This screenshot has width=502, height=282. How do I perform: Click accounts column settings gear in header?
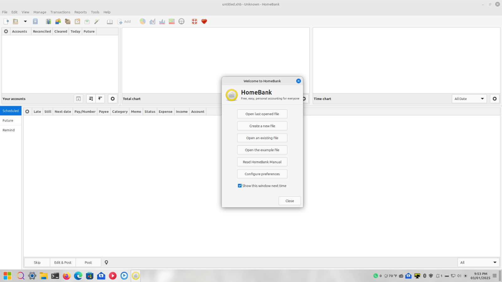click(x=6, y=31)
